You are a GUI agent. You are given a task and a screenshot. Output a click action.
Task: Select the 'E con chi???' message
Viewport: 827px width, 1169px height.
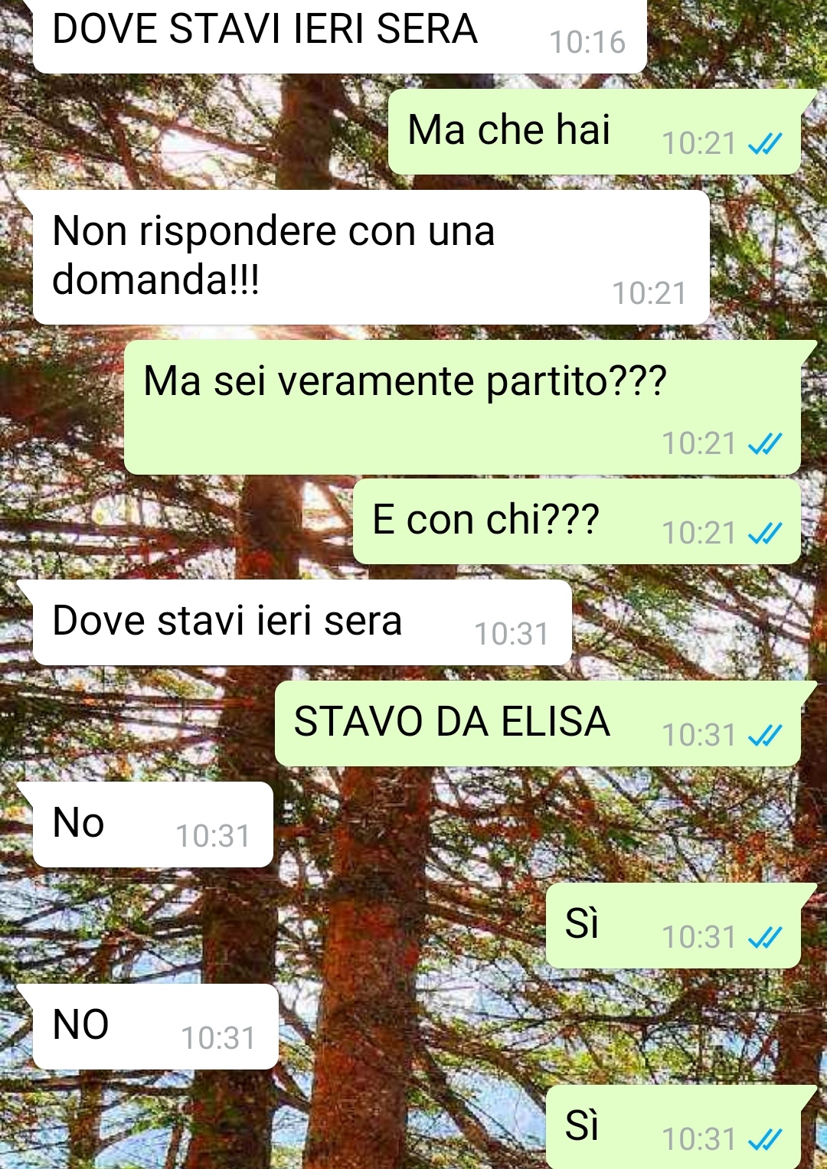(x=577, y=521)
